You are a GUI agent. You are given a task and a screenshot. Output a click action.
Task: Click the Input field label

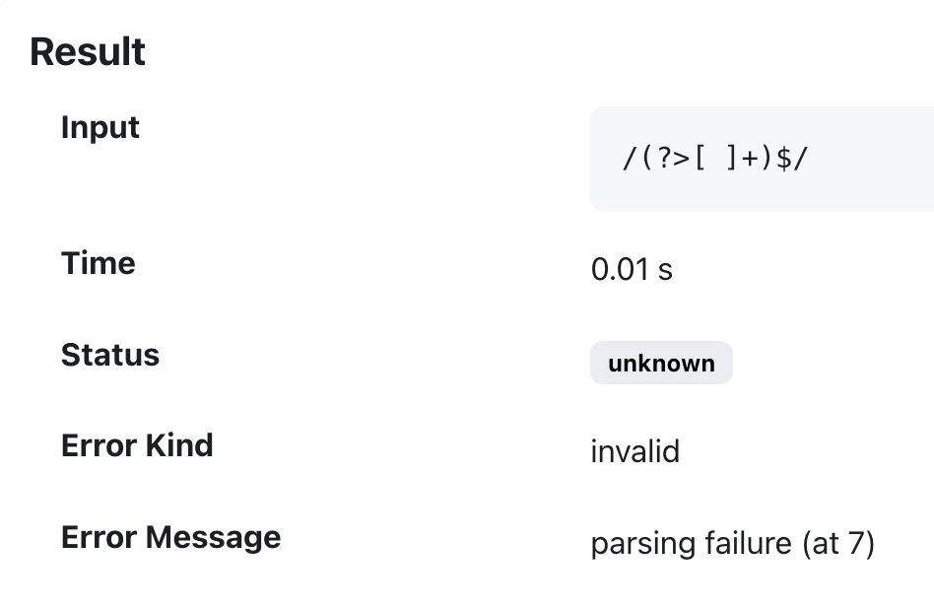tap(100, 127)
